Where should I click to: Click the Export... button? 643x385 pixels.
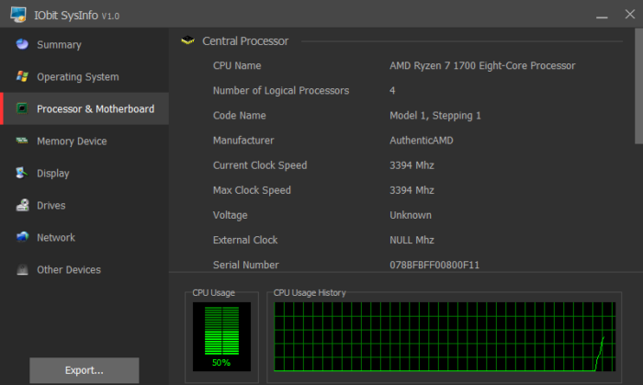tap(85, 370)
